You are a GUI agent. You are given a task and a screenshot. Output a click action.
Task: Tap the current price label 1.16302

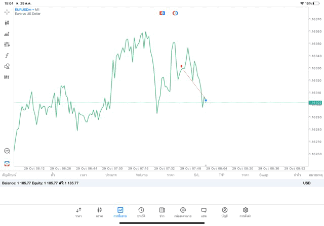click(315, 103)
